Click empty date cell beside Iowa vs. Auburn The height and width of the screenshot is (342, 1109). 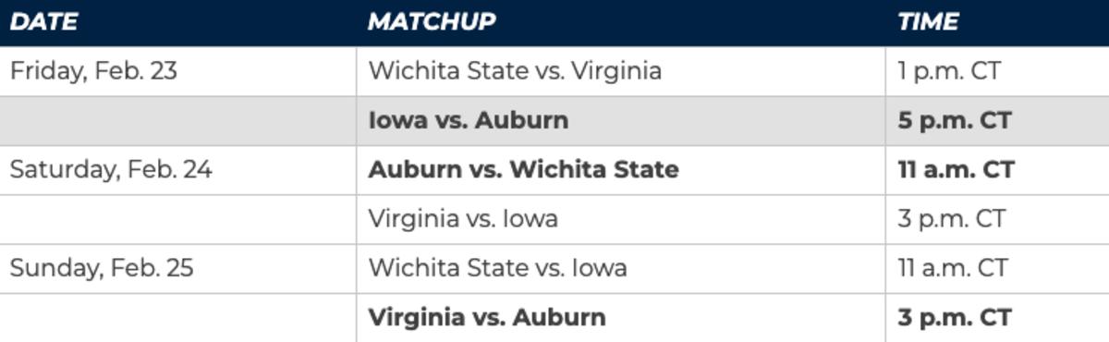[x=177, y=121]
